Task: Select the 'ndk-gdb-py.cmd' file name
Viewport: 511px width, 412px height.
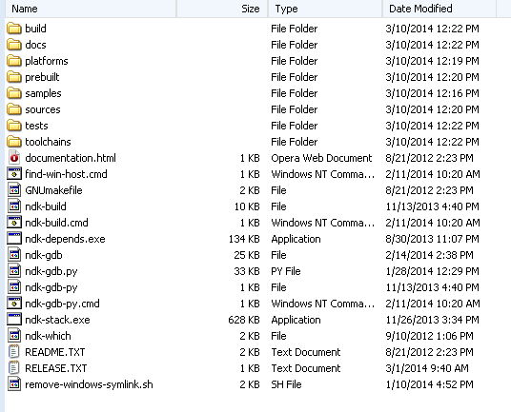Action: [x=62, y=304]
